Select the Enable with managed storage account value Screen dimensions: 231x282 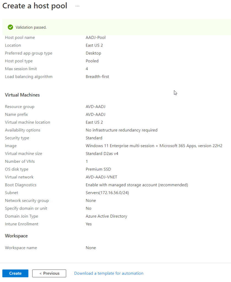[137, 185]
